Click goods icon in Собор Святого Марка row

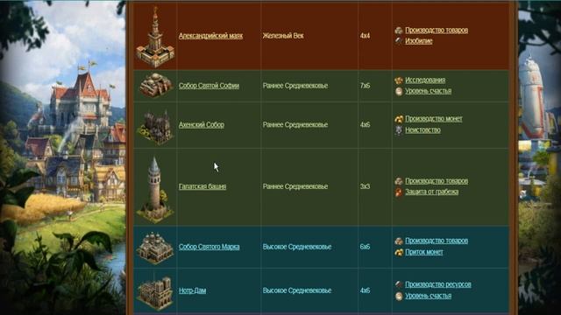pyautogui.click(x=399, y=241)
